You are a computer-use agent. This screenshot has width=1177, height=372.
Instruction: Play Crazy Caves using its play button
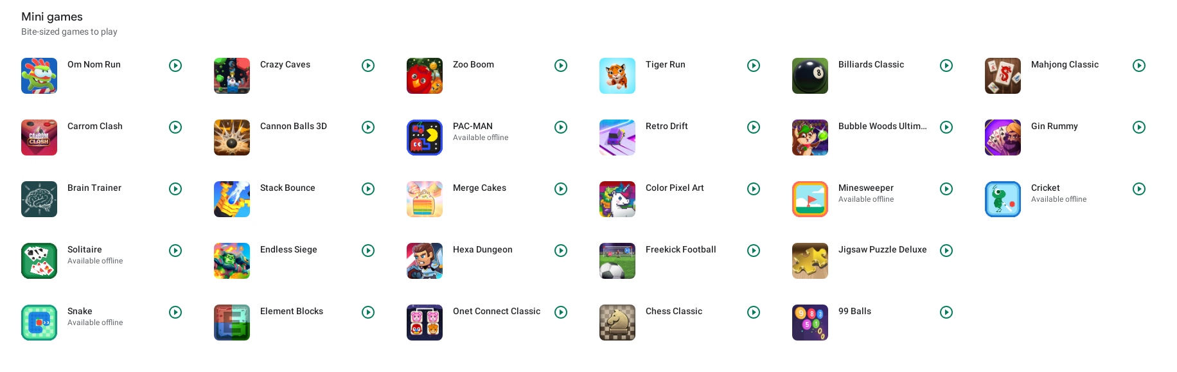(x=368, y=66)
